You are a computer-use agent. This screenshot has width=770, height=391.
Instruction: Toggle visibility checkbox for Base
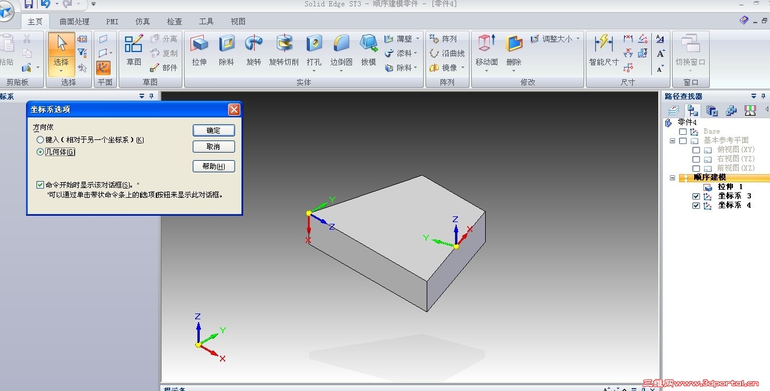pos(683,131)
